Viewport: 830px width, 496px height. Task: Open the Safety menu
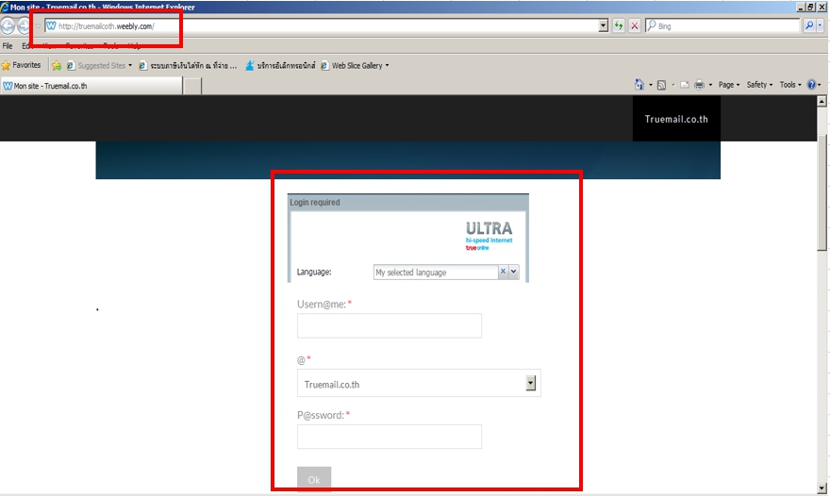pyautogui.click(x=759, y=85)
